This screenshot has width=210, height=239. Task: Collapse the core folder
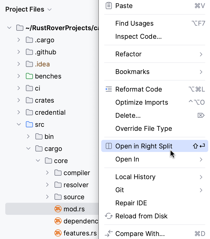tap(38, 161)
